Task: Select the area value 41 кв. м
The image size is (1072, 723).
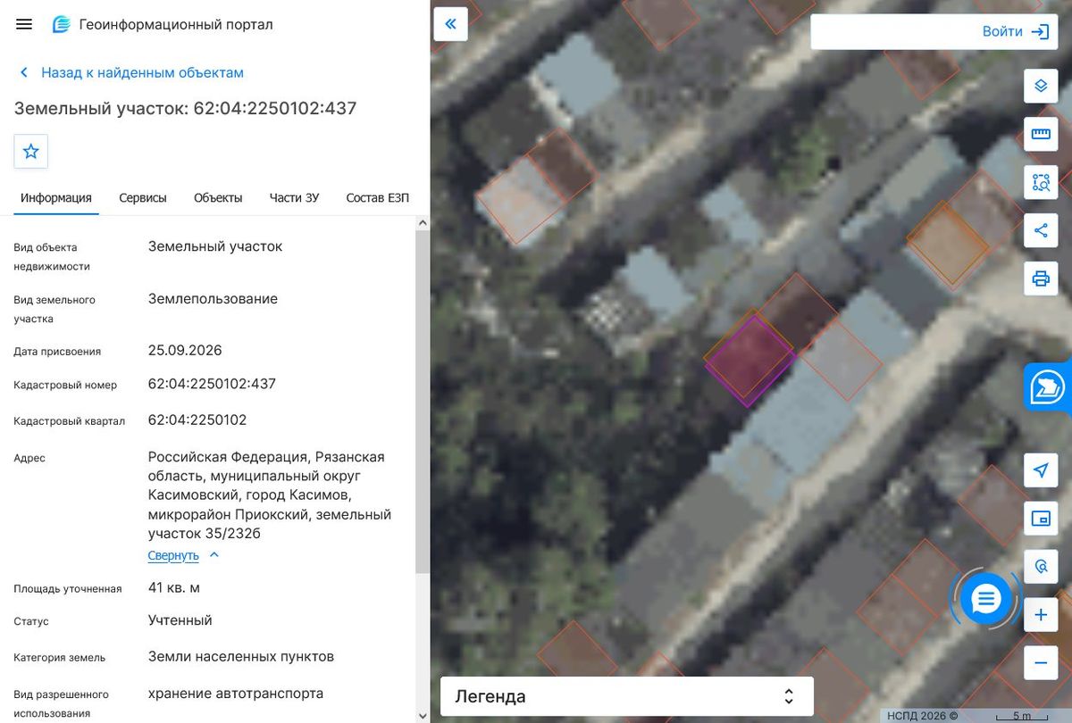Action: (174, 587)
